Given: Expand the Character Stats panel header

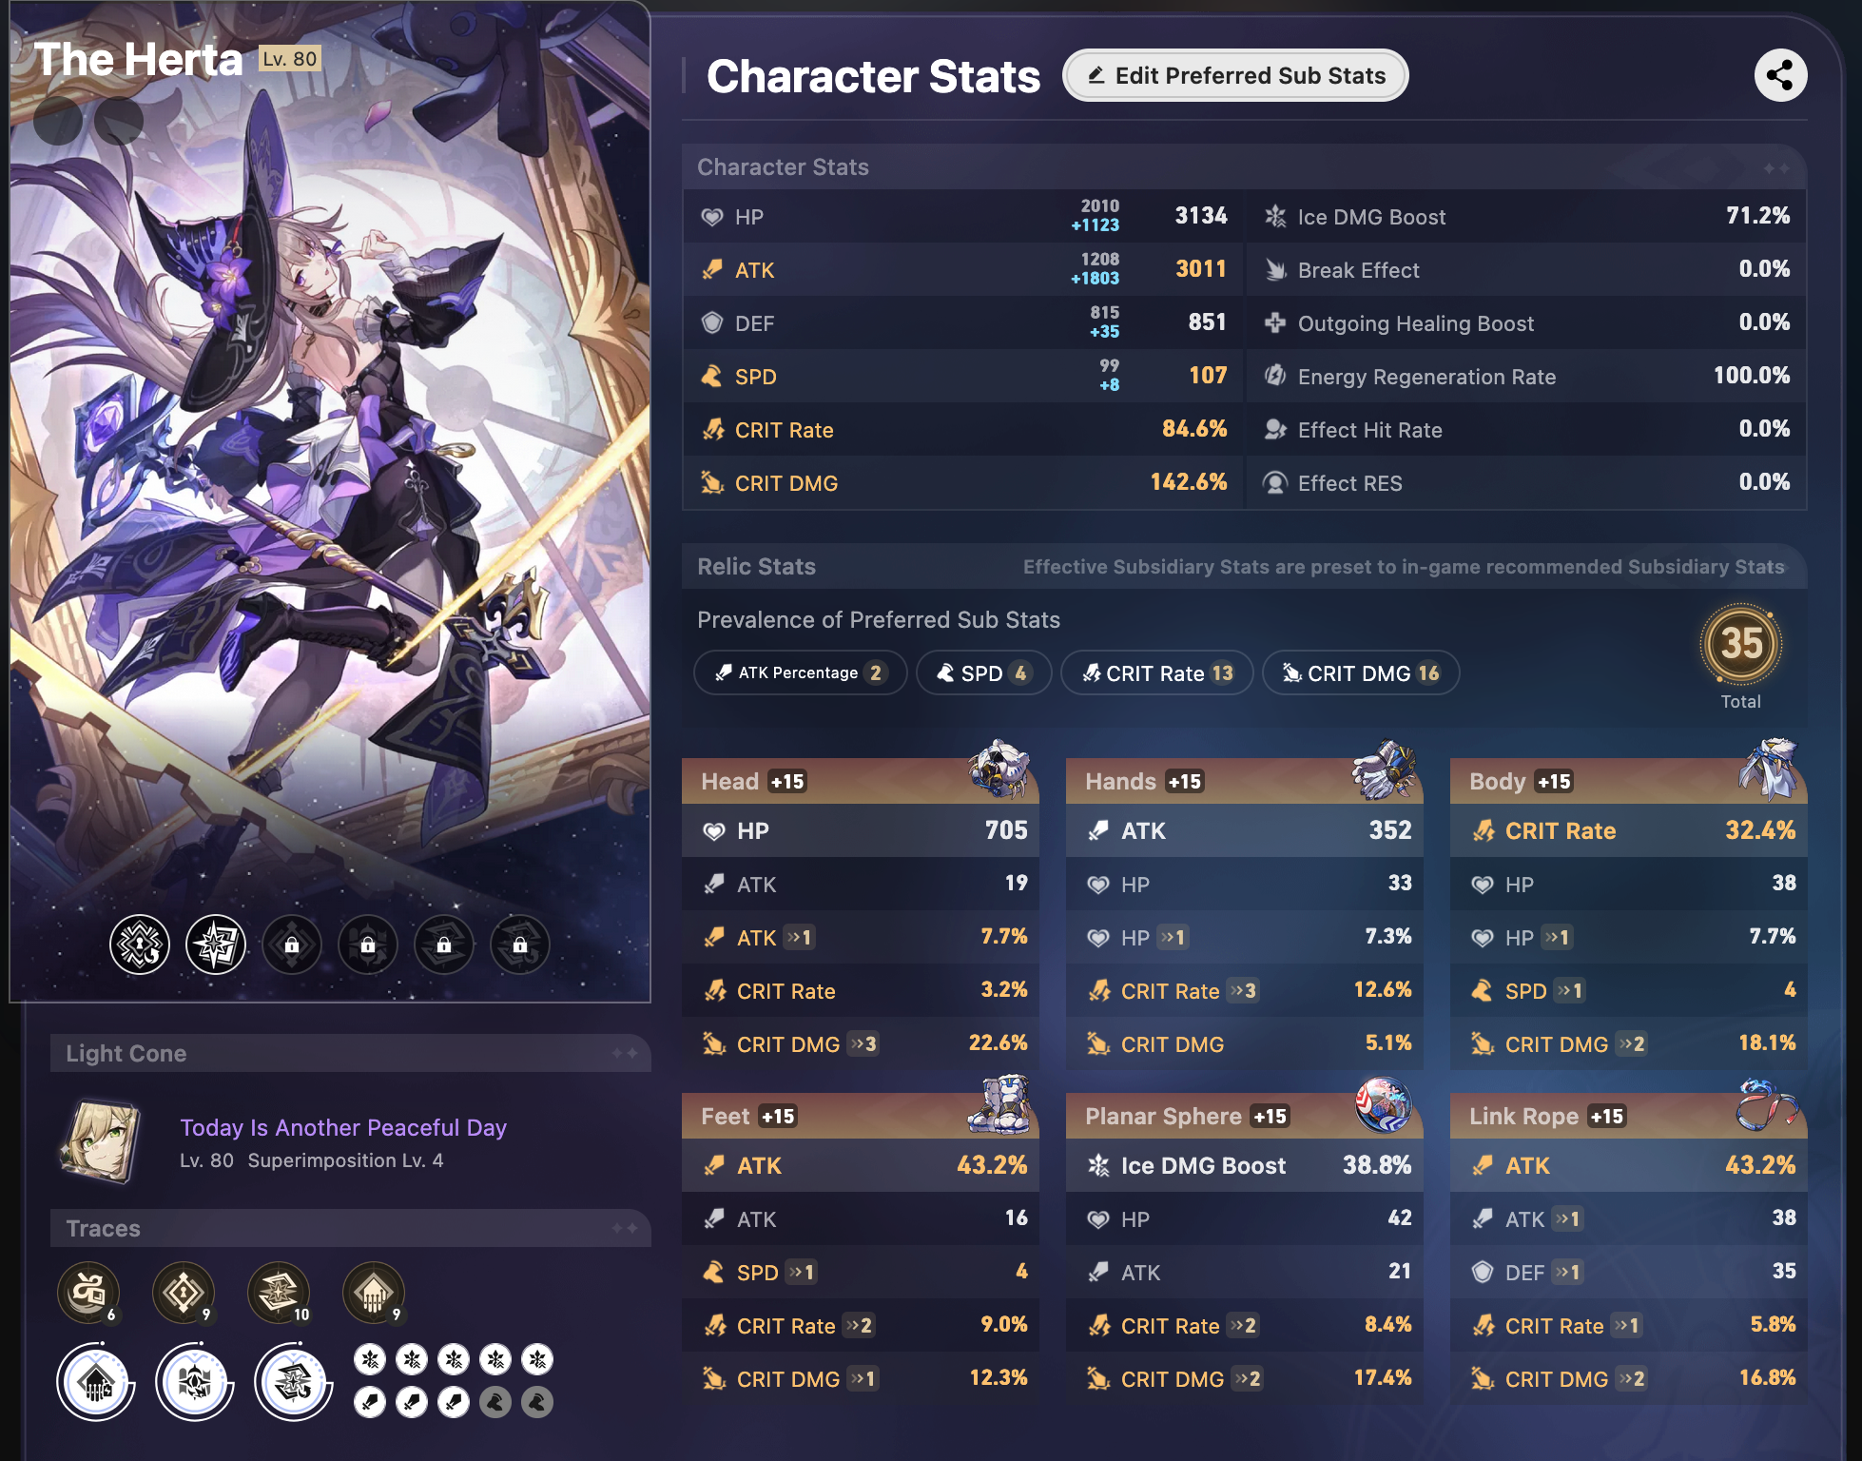Looking at the screenshot, I should pyautogui.click(x=1245, y=166).
